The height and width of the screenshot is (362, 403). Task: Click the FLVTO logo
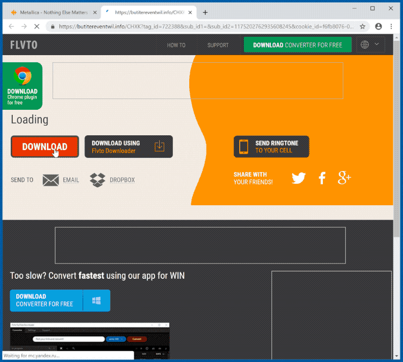coord(23,45)
